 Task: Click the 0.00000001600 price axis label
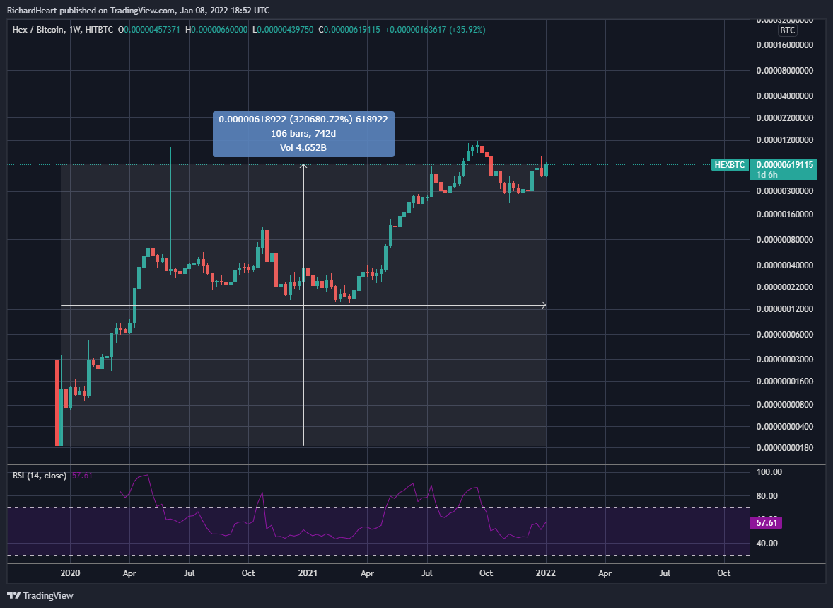(x=785, y=382)
